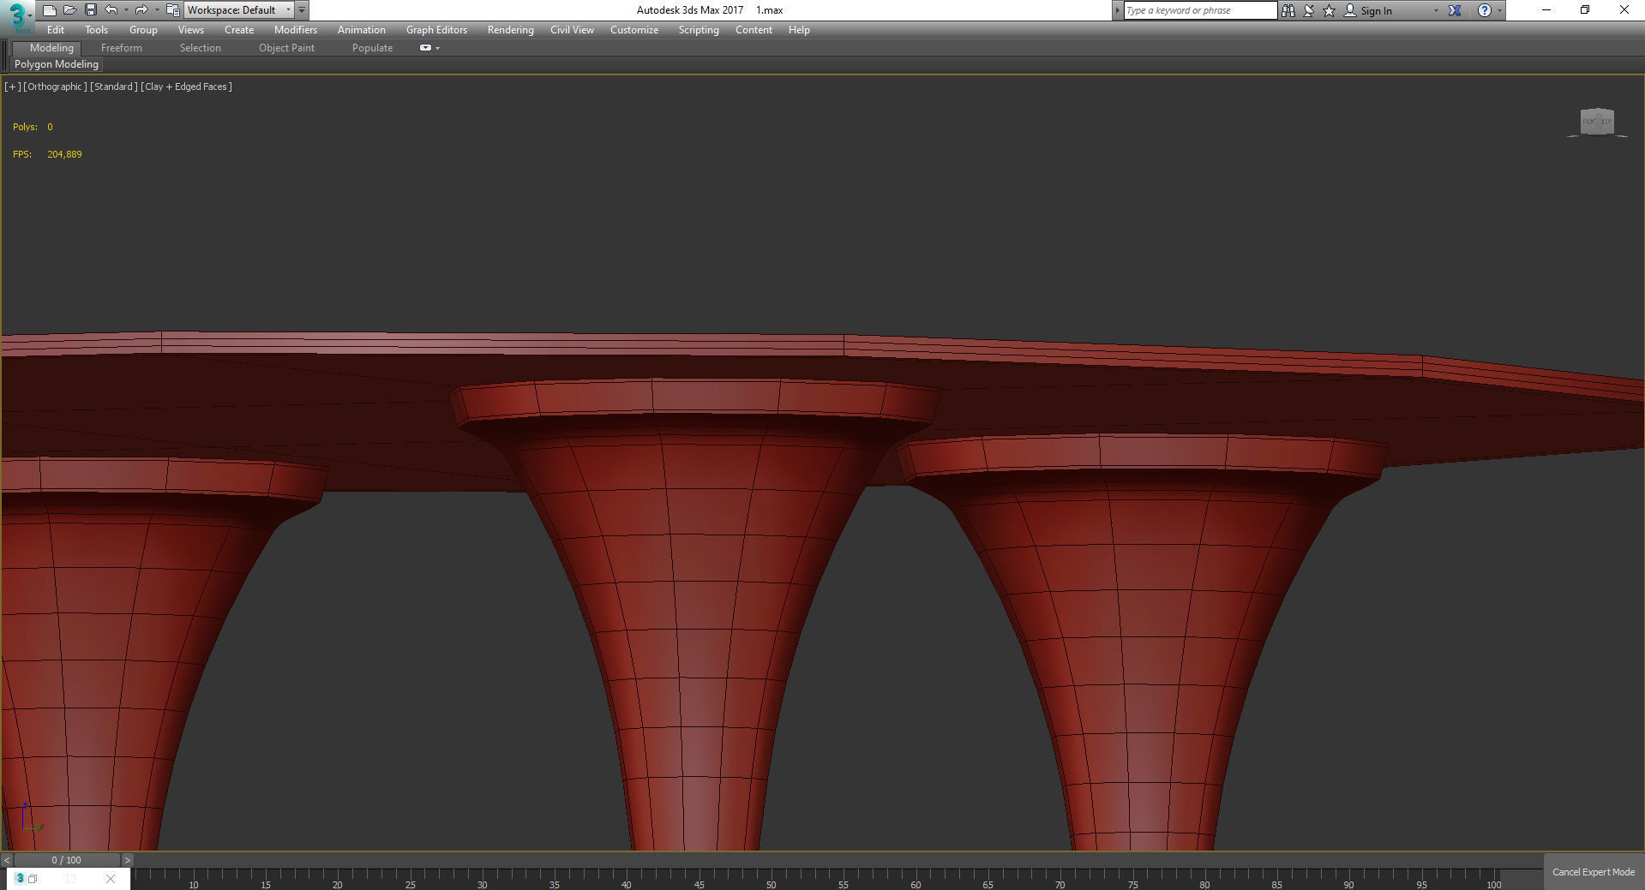The image size is (1645, 890).
Task: Open the Rendering menu
Action: (510, 30)
